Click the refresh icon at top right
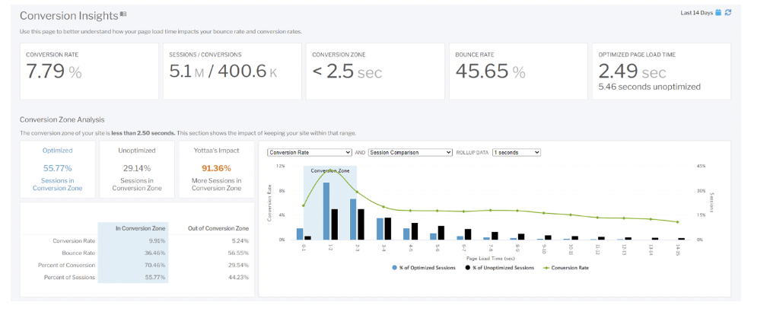Screen dimensions: 770x318 point(728,13)
